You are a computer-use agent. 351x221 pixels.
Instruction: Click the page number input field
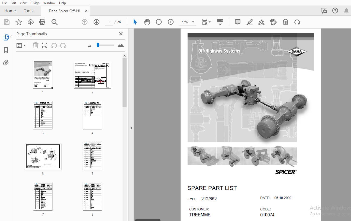pyautogui.click(x=109, y=22)
